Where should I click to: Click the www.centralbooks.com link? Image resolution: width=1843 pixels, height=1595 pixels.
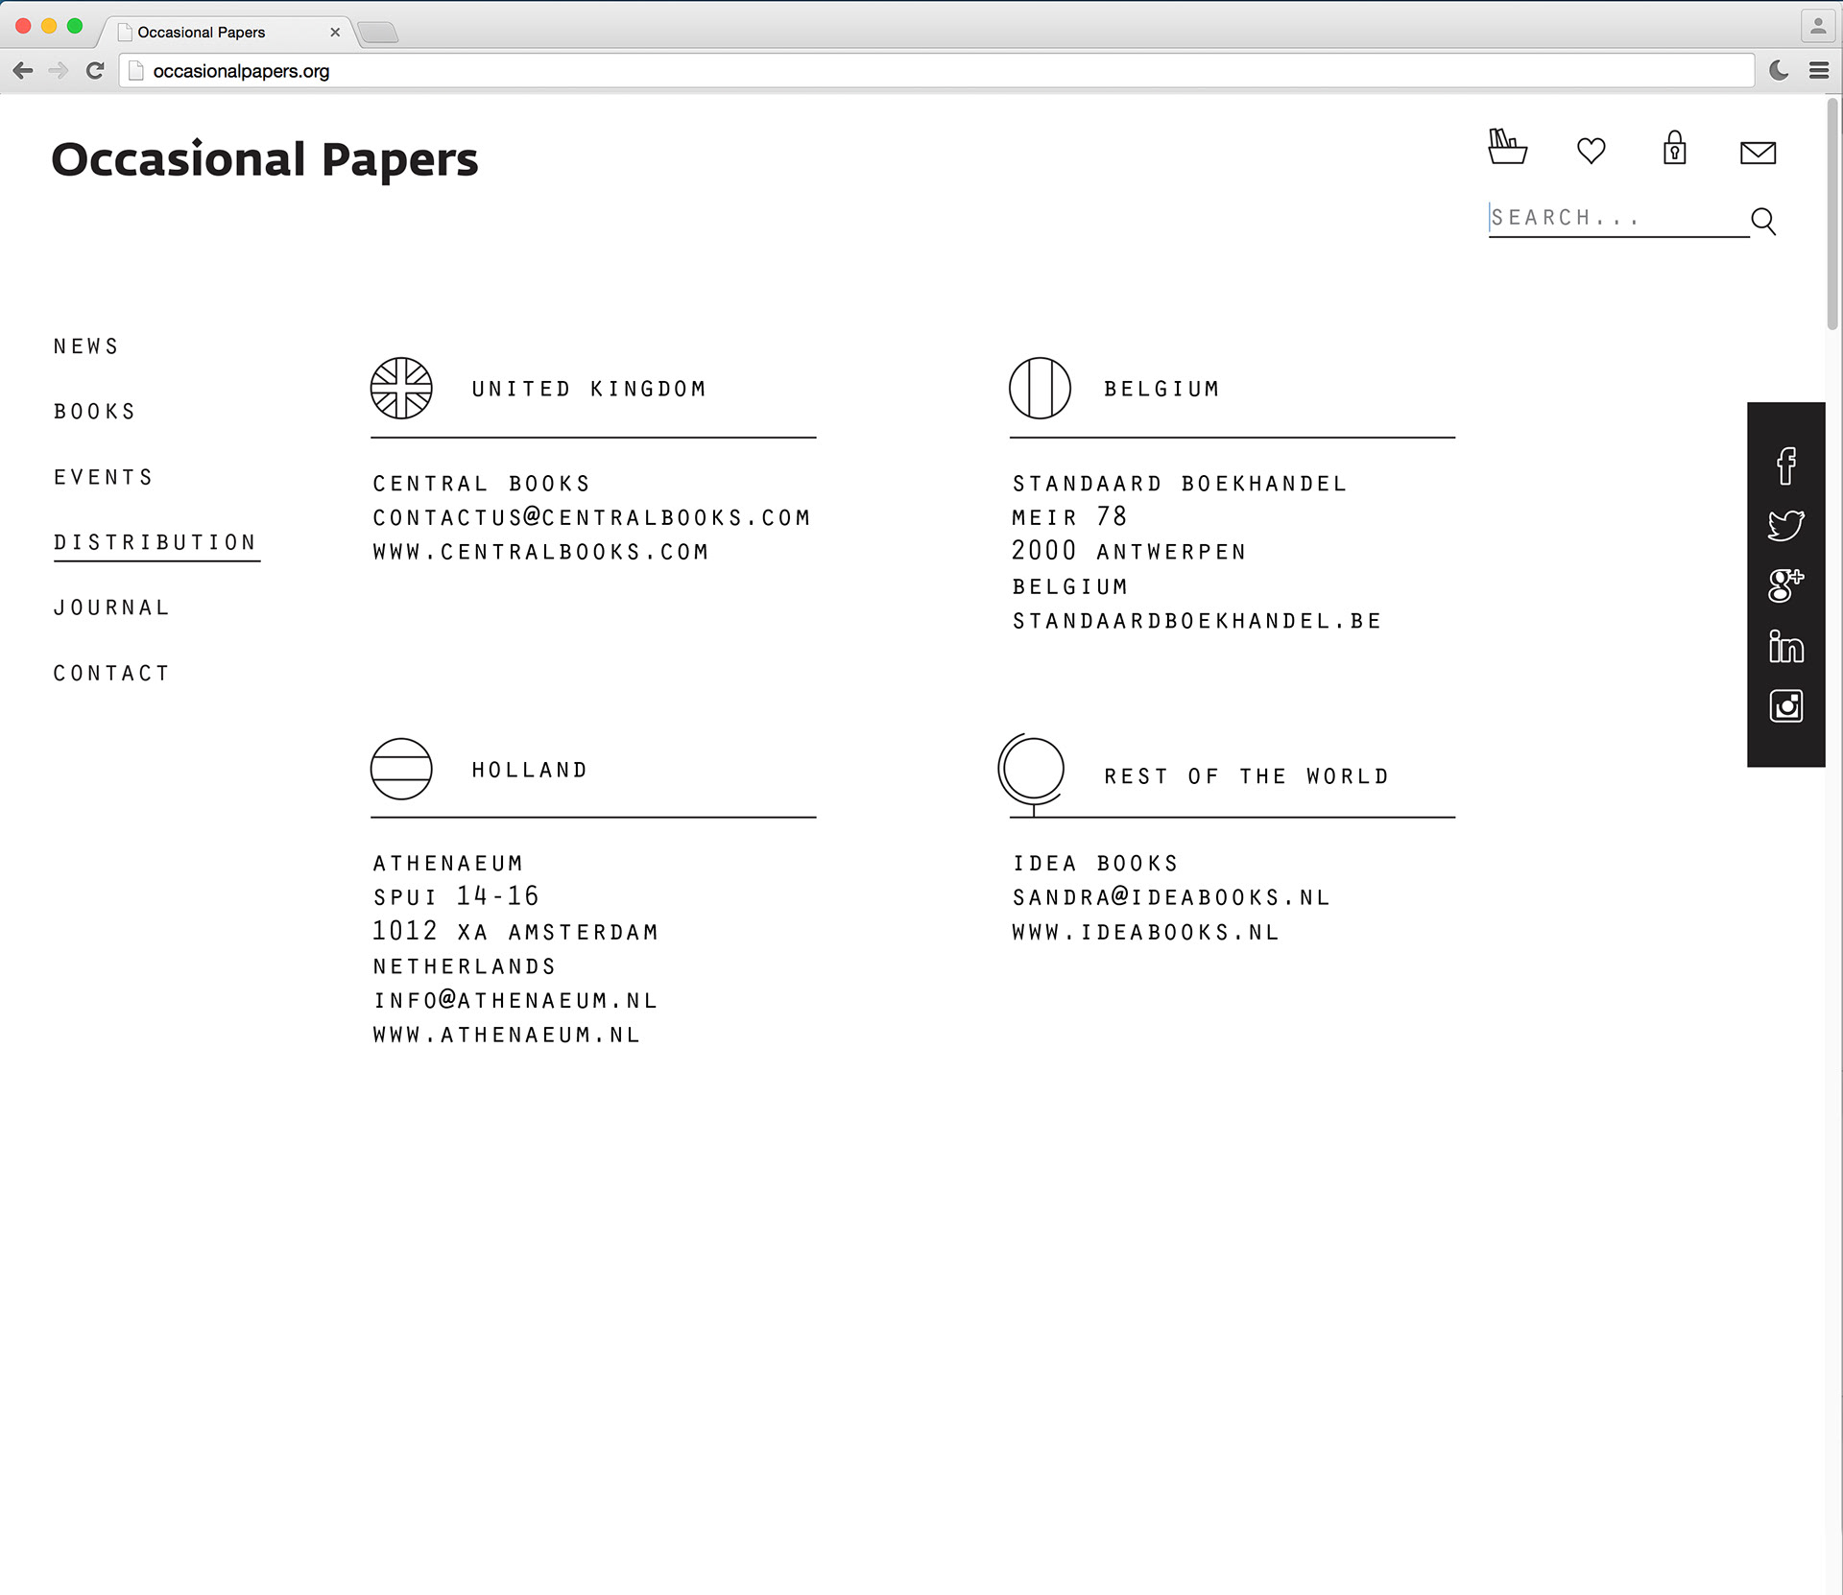click(x=540, y=552)
